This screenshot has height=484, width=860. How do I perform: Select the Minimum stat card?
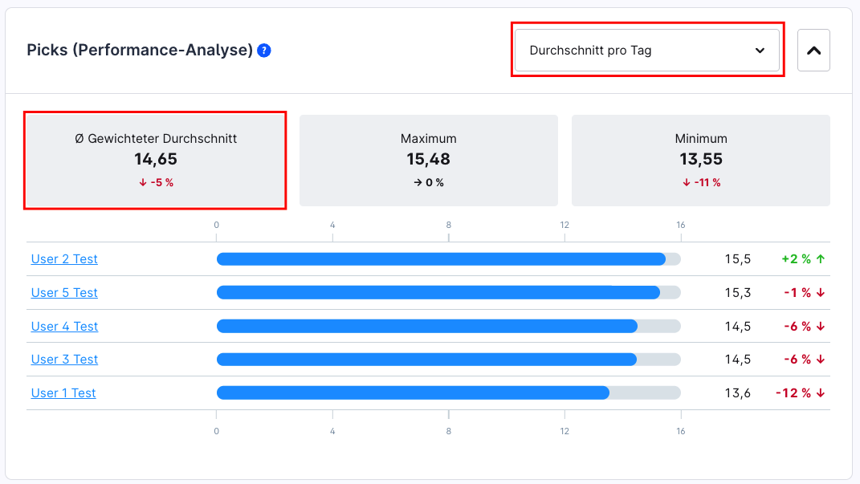pos(700,161)
